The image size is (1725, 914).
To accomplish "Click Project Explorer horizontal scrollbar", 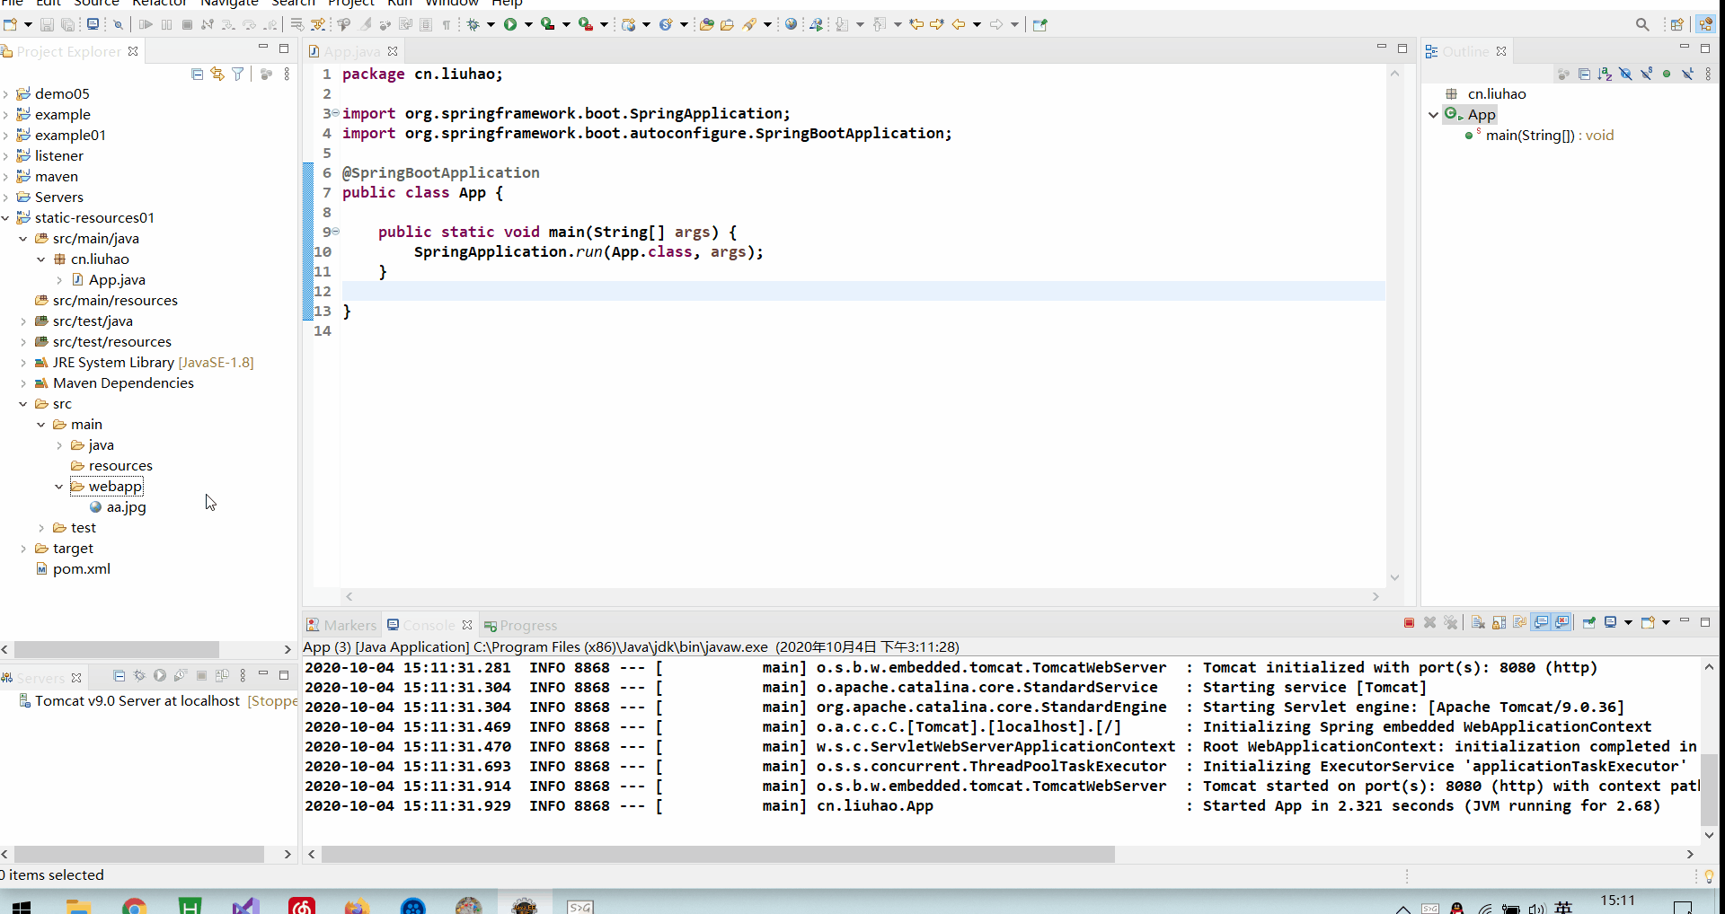I will click(117, 649).
